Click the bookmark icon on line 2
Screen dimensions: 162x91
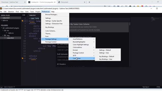pos(23,21)
